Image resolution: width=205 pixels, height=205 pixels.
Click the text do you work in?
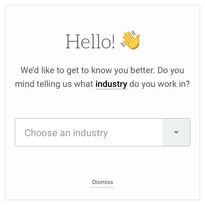click(160, 84)
